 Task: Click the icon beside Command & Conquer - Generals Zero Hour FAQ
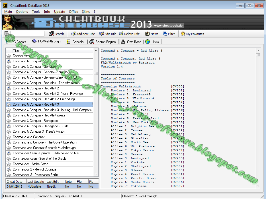[x=9, y=77]
